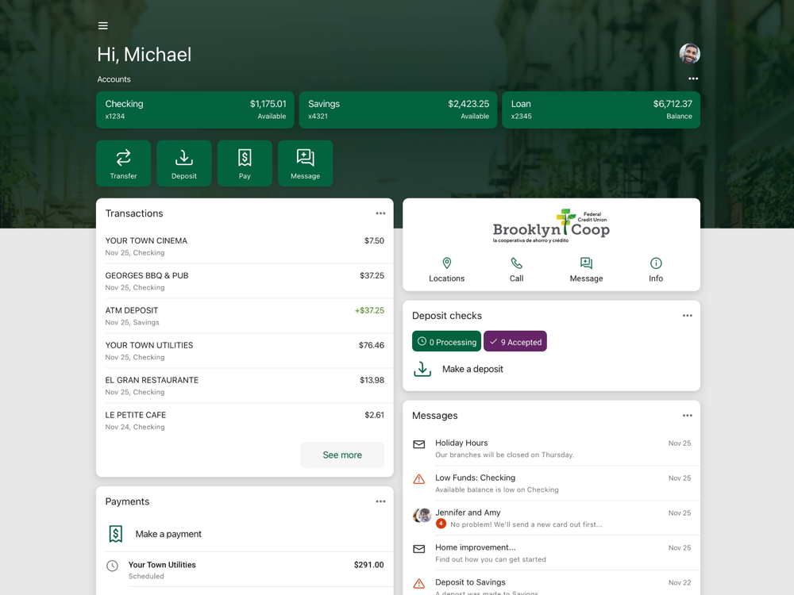Click envelope icon for Holiday Hours
Screen dimensions: 794x595
coord(418,444)
